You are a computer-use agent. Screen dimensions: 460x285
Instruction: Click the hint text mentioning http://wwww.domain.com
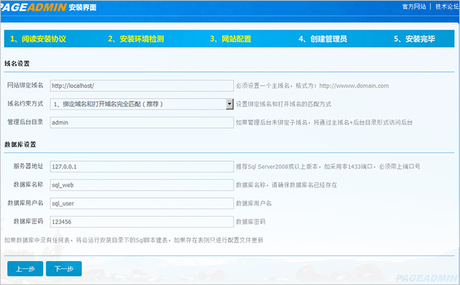[x=313, y=86]
